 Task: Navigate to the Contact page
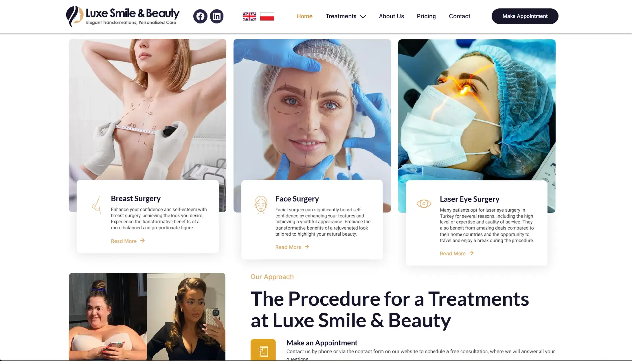460,16
